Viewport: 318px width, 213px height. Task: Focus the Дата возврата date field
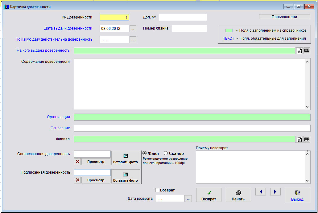(x=170, y=199)
